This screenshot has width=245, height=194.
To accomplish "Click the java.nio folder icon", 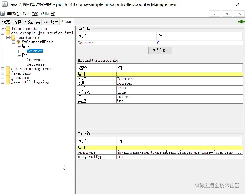I will pos(8,78).
